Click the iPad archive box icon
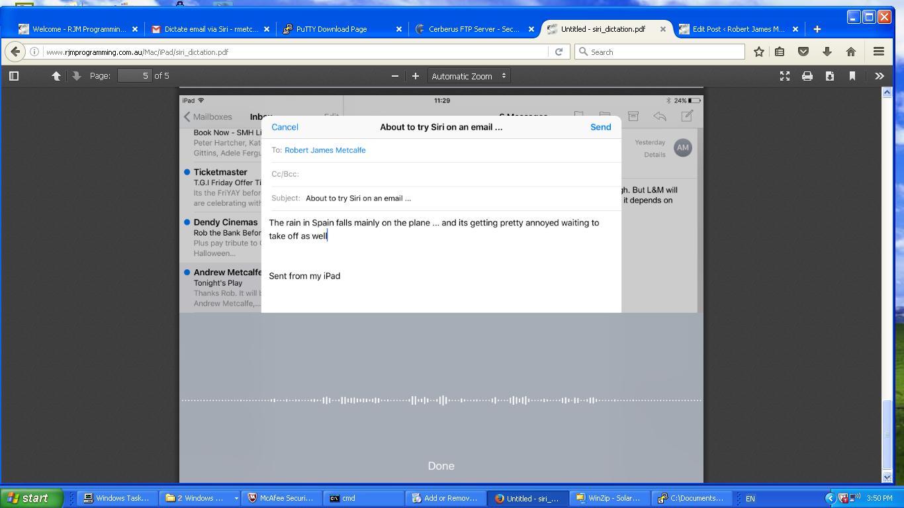The width and height of the screenshot is (904, 508). tap(633, 116)
